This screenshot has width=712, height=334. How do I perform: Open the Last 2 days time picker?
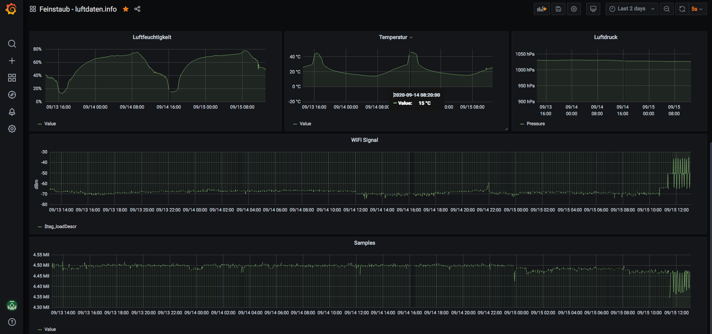pos(632,9)
